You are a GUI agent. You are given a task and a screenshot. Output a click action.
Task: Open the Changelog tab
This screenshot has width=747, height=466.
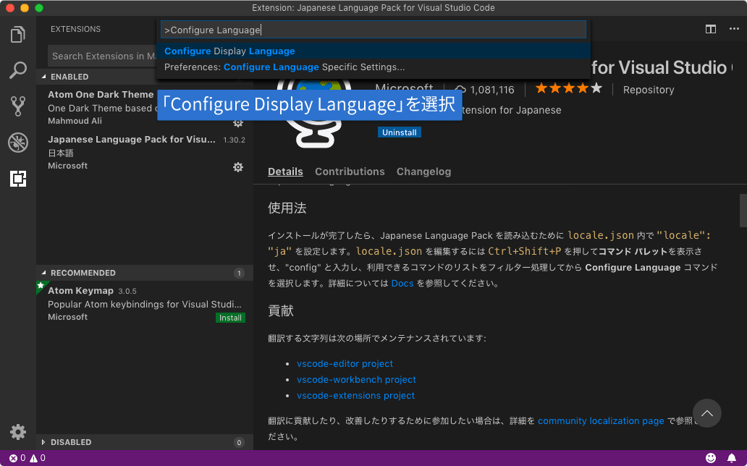tap(423, 171)
